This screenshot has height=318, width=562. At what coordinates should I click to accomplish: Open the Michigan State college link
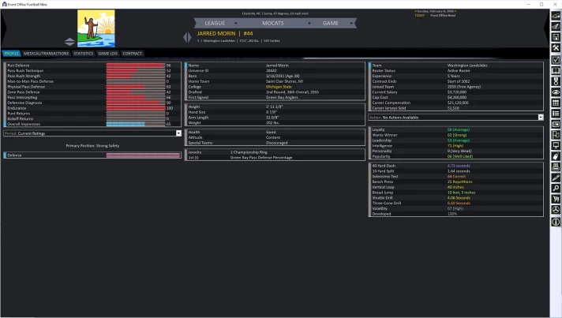(279, 87)
